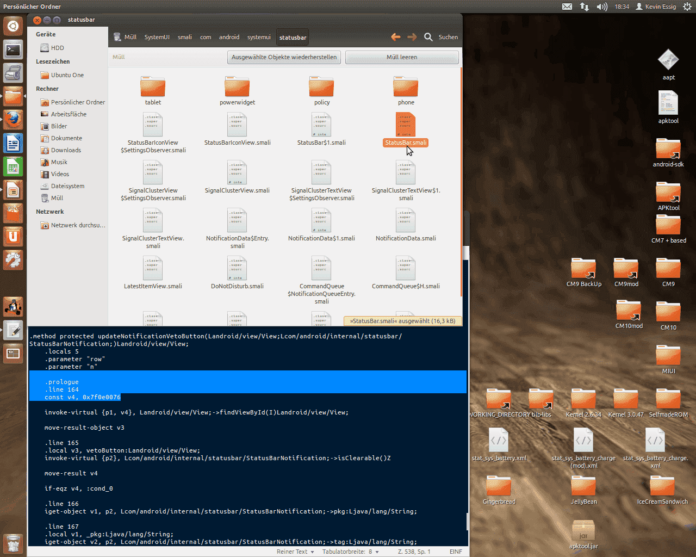Open the Trash icon in the launcher

click(x=13, y=543)
